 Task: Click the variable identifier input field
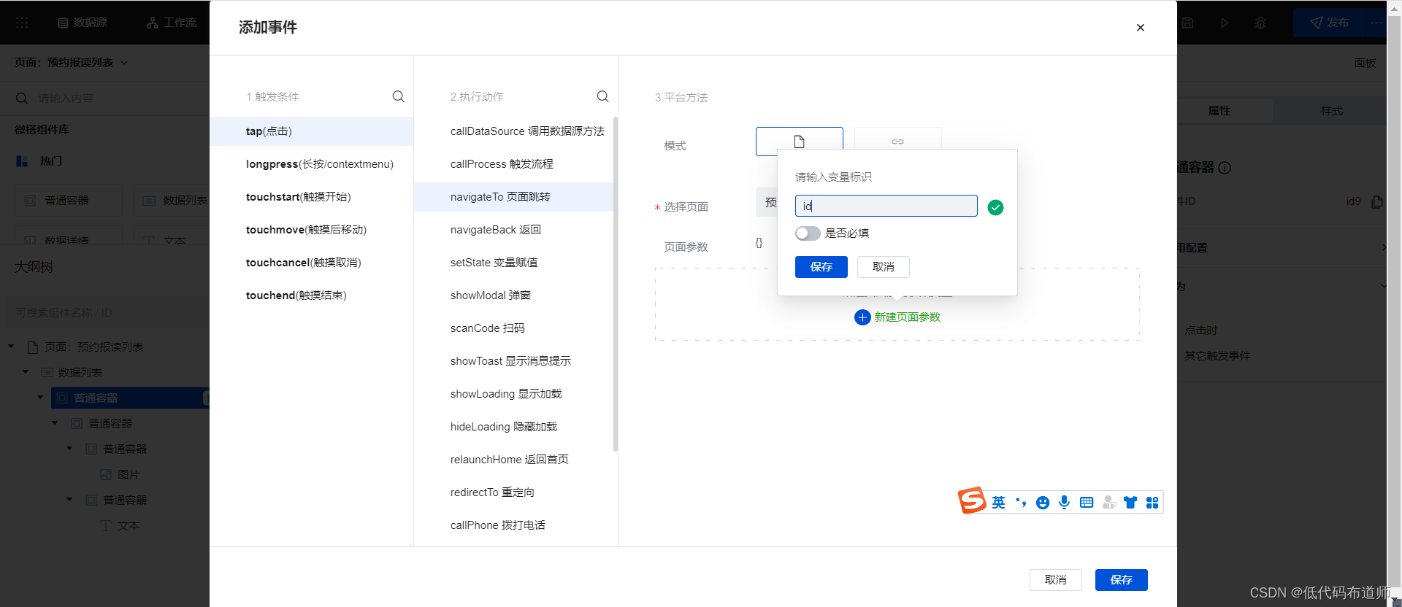886,206
